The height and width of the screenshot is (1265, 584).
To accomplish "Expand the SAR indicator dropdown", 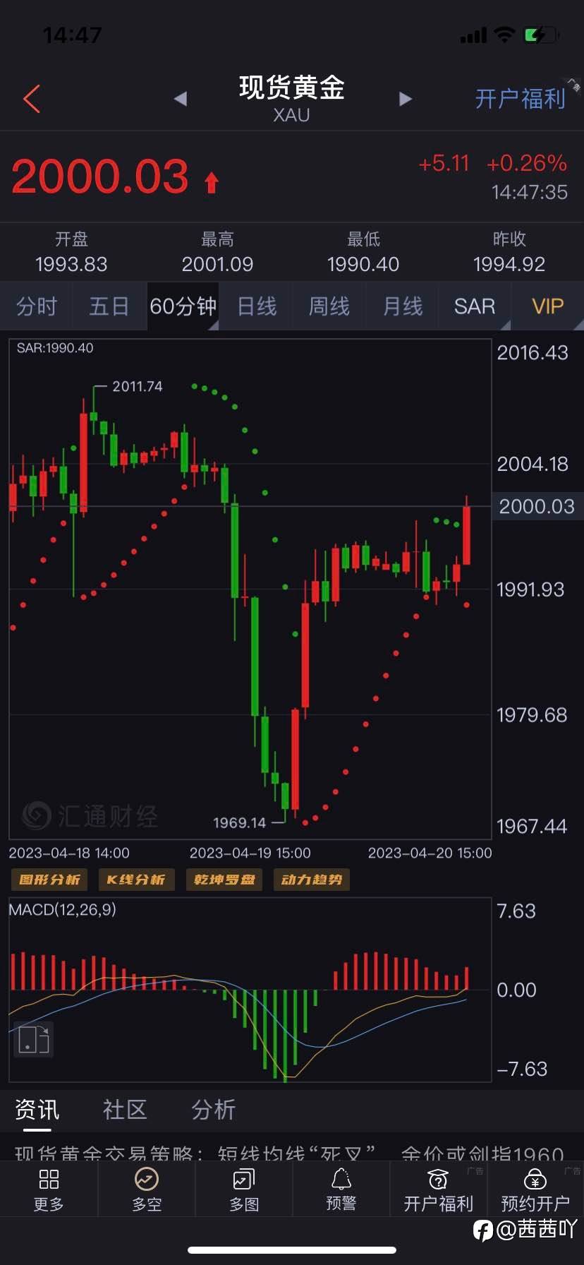I will [475, 306].
